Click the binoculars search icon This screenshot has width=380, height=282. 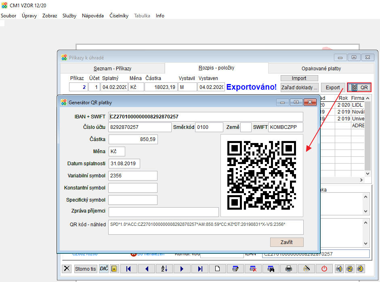(x=271, y=269)
